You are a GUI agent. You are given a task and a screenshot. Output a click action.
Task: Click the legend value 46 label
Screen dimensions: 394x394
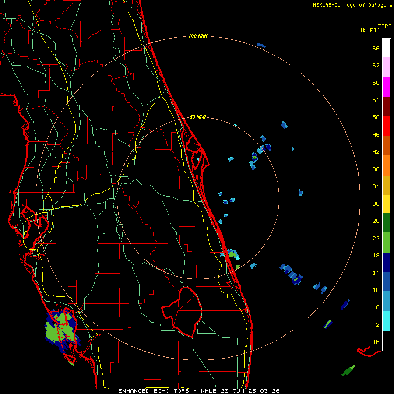click(376, 134)
